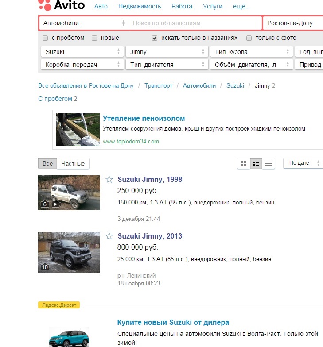Image resolution: width=323 pixels, height=347 pixels.
Task: Open the Jimny model dropdown
Action: pos(167,52)
